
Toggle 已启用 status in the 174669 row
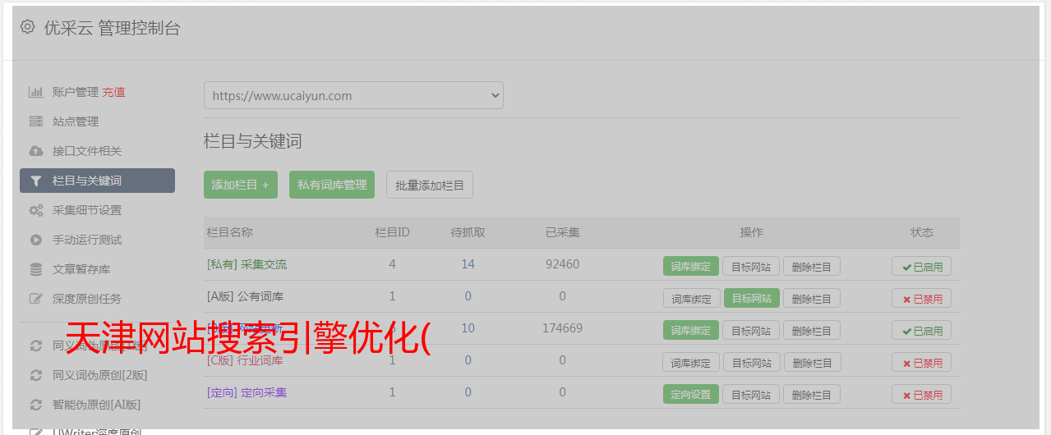point(922,330)
